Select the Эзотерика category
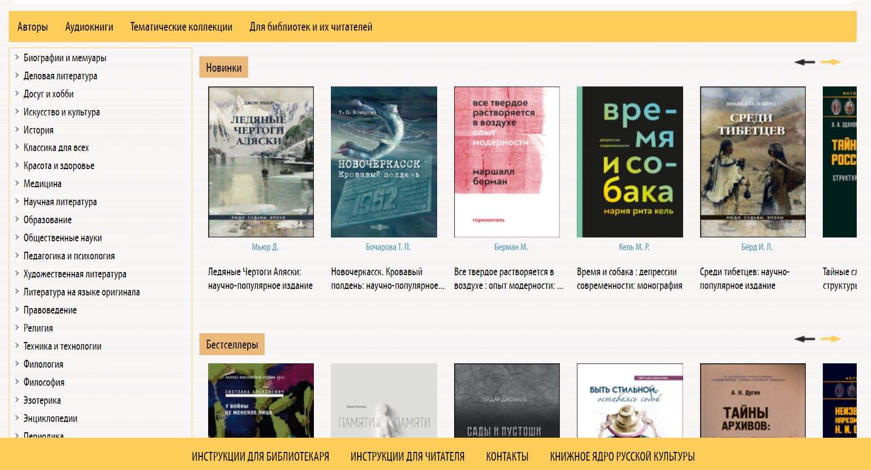This screenshot has width=871, height=470. click(42, 401)
